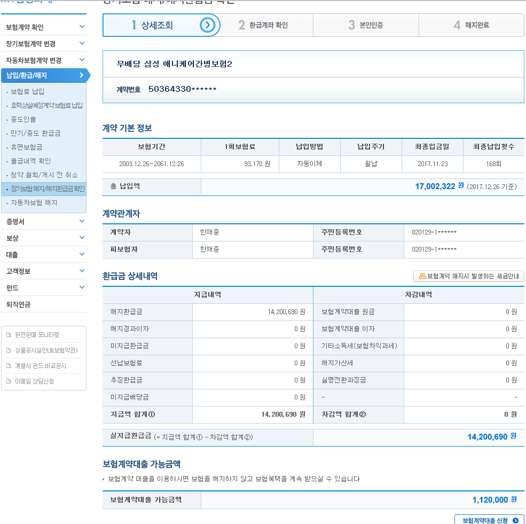
Task: Click the tax info icon on 세금안내 button
Action: pyautogui.click(x=422, y=276)
